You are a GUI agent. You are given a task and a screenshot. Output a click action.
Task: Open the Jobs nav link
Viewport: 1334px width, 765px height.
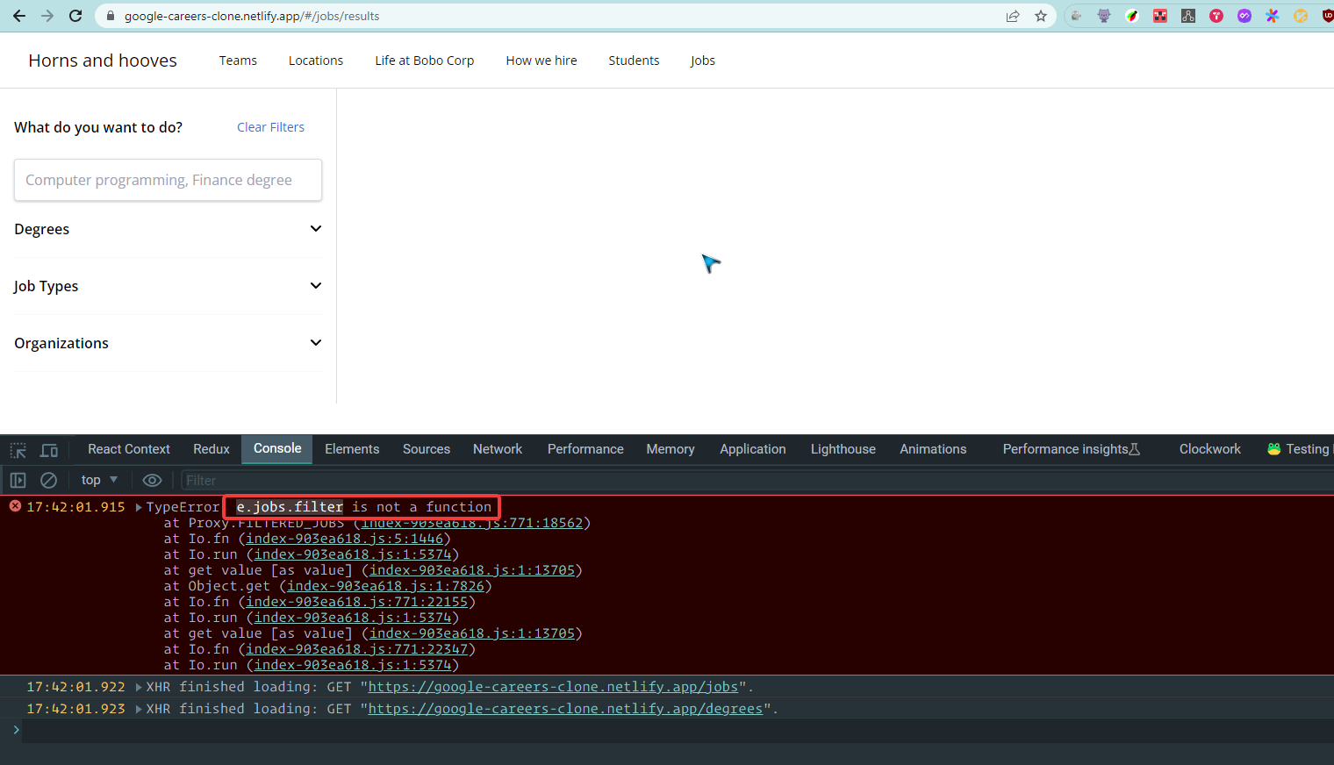pyautogui.click(x=702, y=61)
